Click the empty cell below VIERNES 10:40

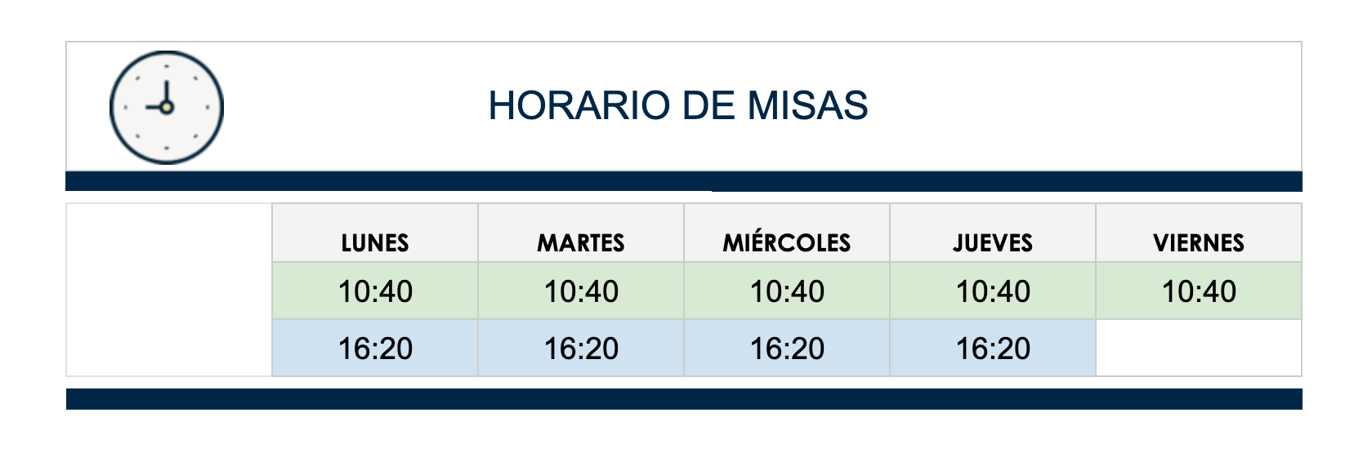pos(1199,348)
